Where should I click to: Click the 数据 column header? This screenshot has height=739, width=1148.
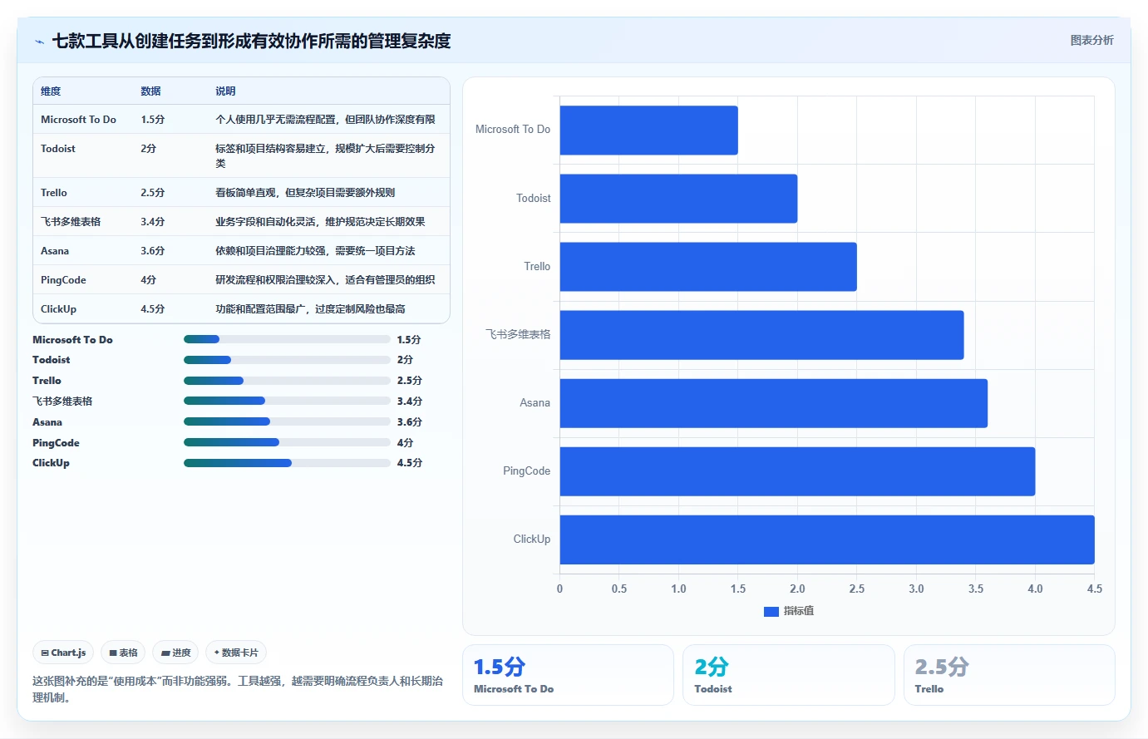click(150, 91)
